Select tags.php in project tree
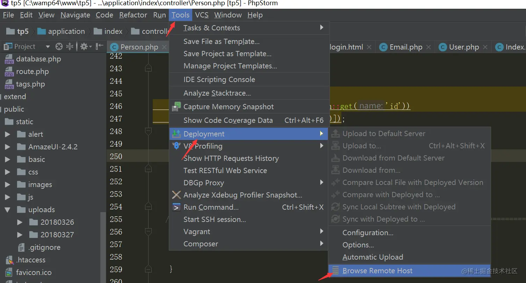Image resolution: width=526 pixels, height=283 pixels. 30,84
